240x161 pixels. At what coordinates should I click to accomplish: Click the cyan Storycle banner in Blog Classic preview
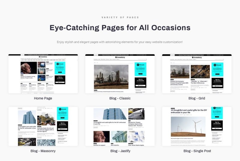(140, 69)
